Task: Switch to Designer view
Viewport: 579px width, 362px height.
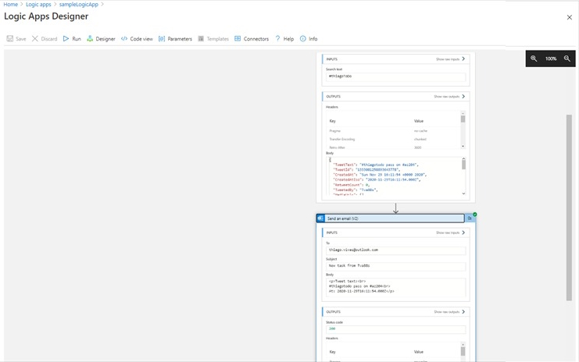Action: 101,39
